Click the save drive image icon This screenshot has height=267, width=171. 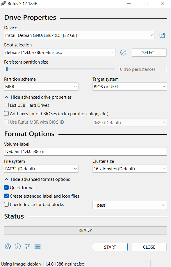click(x=162, y=35)
